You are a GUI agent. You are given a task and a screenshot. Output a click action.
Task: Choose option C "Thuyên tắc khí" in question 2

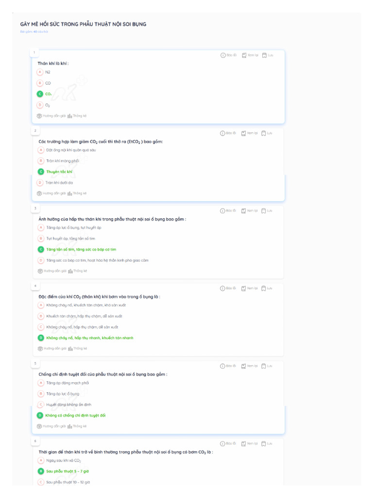point(41,172)
